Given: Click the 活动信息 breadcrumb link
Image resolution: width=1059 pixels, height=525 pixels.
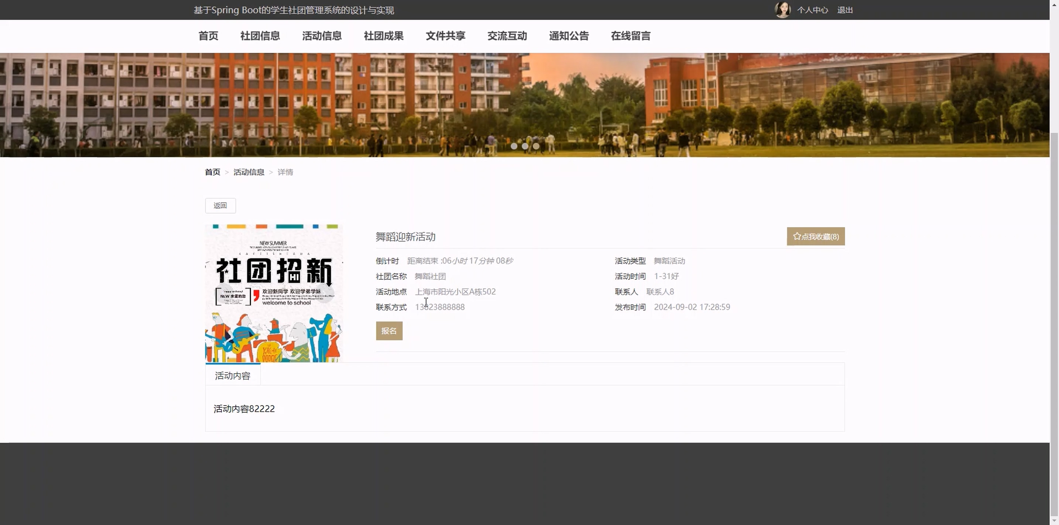Looking at the screenshot, I should [x=249, y=172].
